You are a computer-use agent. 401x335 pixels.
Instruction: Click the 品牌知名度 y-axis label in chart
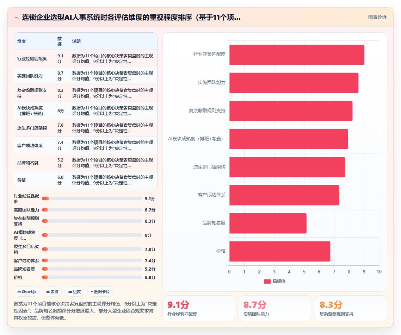(214, 223)
